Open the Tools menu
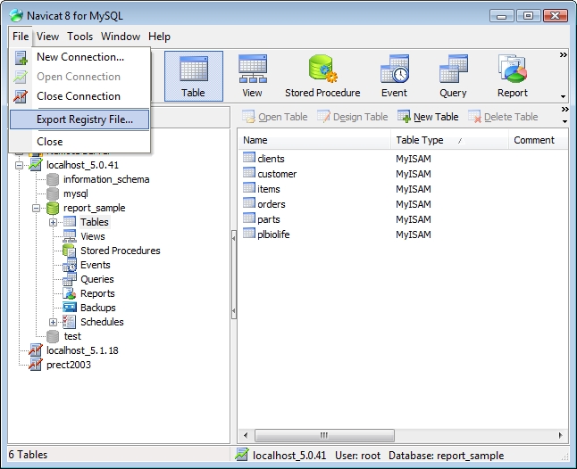The height and width of the screenshot is (469, 577). point(79,37)
